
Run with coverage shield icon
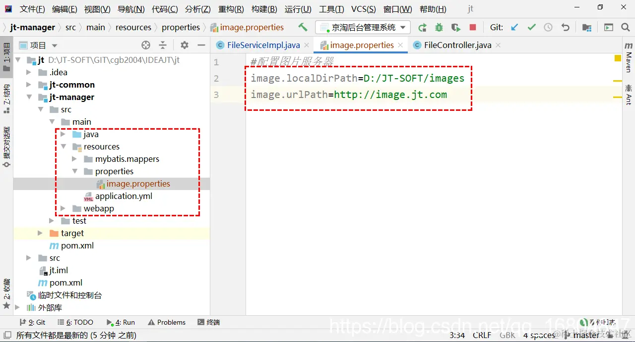(x=456, y=28)
